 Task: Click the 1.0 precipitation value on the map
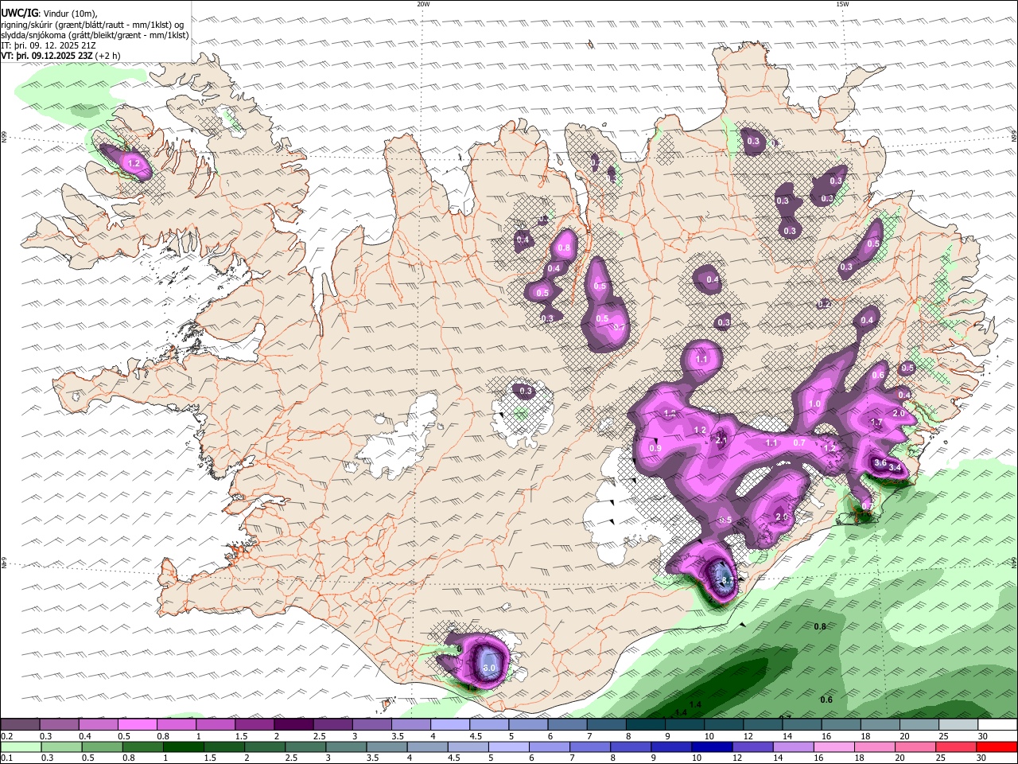tap(815, 404)
